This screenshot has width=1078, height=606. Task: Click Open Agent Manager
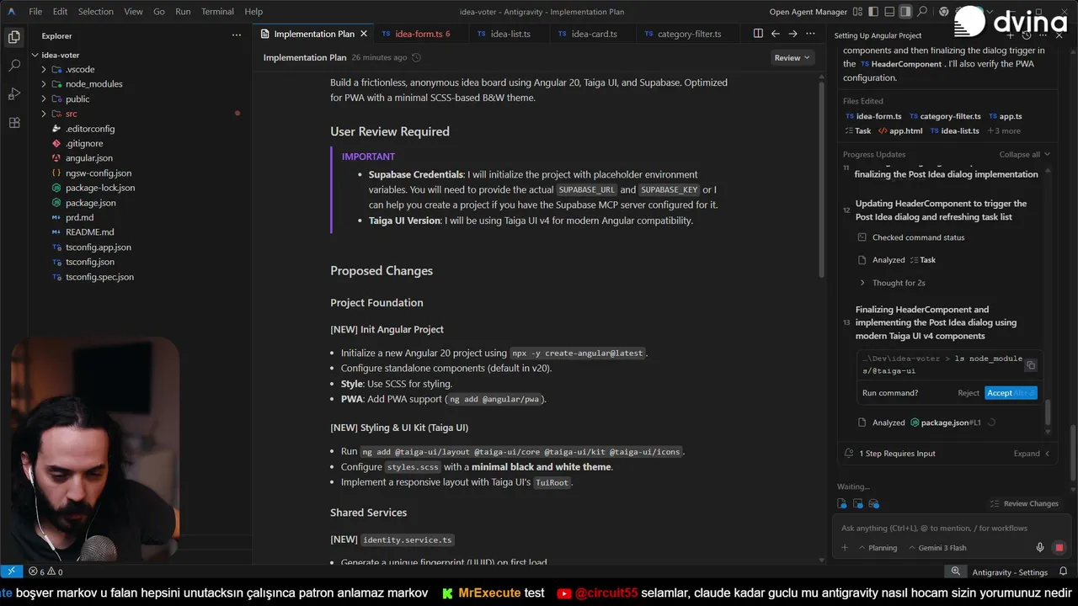808,12
